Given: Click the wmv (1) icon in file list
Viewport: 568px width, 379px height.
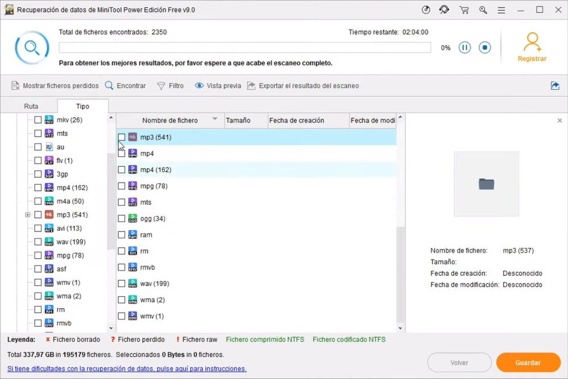Looking at the screenshot, I should click(x=132, y=316).
